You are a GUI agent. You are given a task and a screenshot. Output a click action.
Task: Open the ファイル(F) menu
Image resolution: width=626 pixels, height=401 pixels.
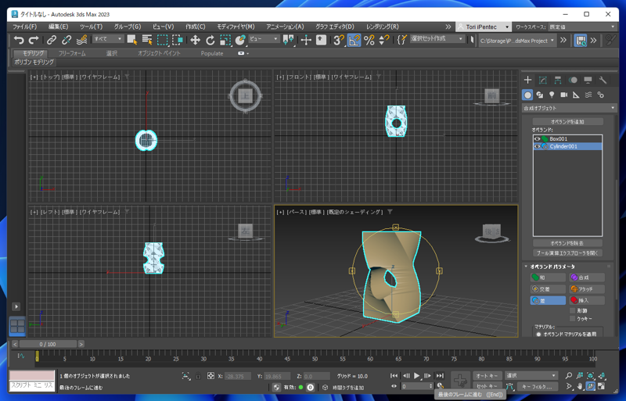point(25,27)
